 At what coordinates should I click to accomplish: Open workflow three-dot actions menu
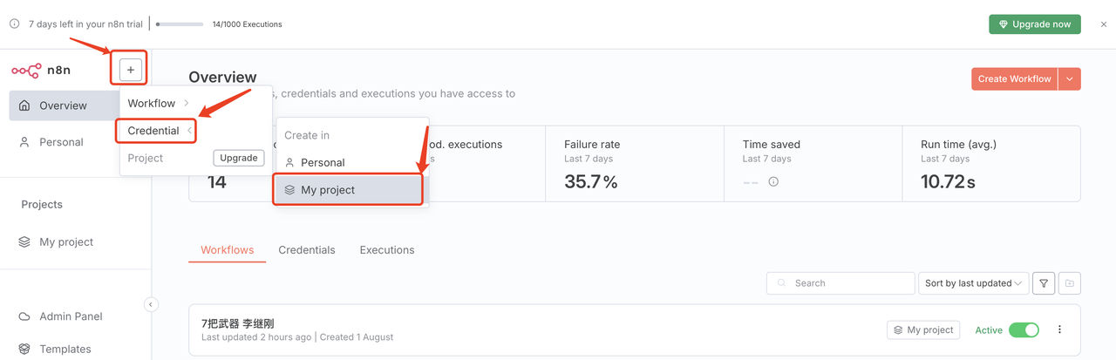click(x=1060, y=329)
